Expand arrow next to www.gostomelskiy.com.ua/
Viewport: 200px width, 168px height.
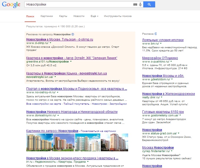pyautogui.click(x=180, y=115)
